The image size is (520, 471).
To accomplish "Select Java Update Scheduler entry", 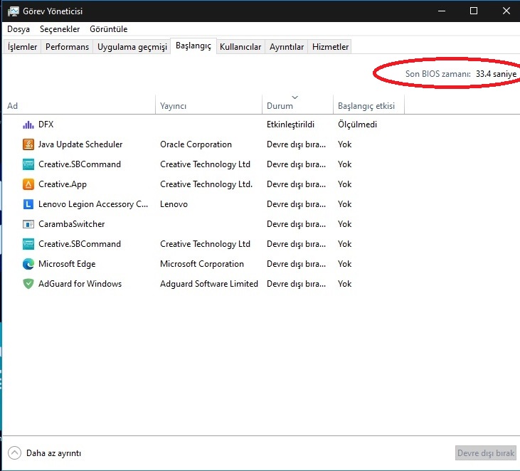I will click(80, 144).
